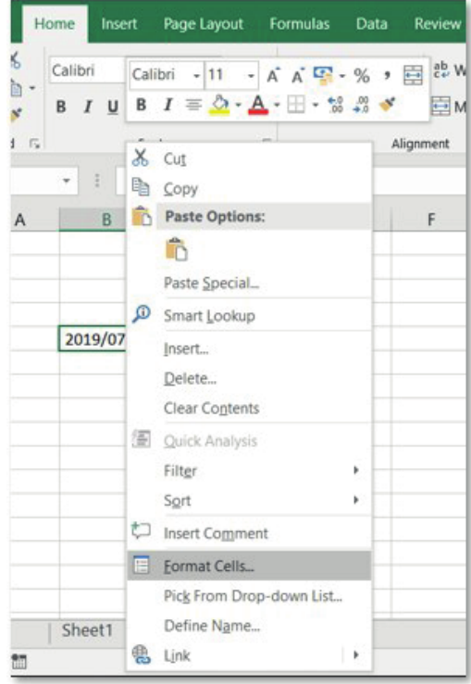471x684 pixels.
Task: Open fill color dropdown arrow in mini toolbar
Action: pos(239,105)
